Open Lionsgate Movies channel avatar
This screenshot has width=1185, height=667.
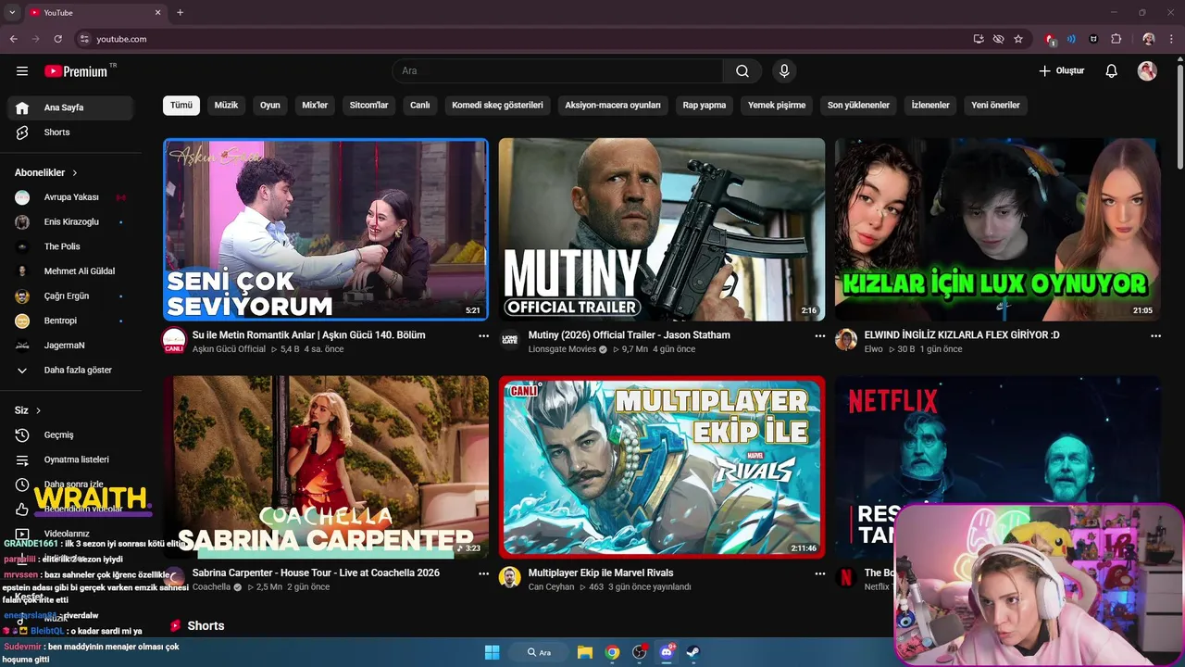pyautogui.click(x=510, y=340)
